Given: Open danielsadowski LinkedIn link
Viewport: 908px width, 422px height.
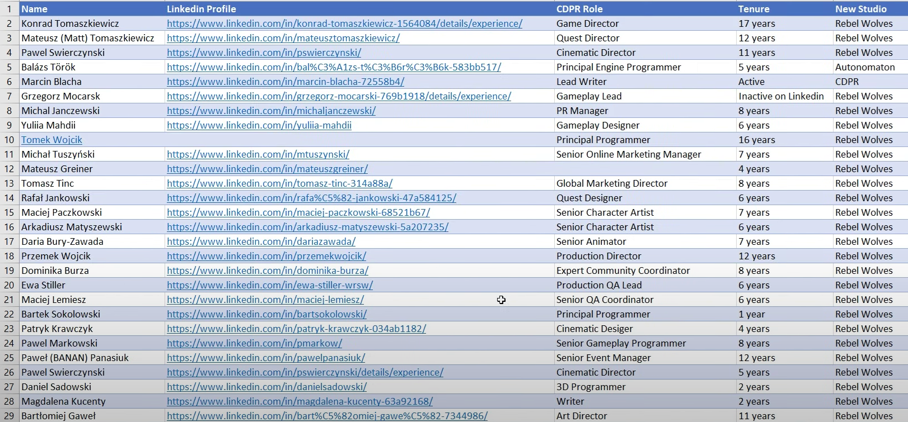Looking at the screenshot, I should click(x=266, y=387).
